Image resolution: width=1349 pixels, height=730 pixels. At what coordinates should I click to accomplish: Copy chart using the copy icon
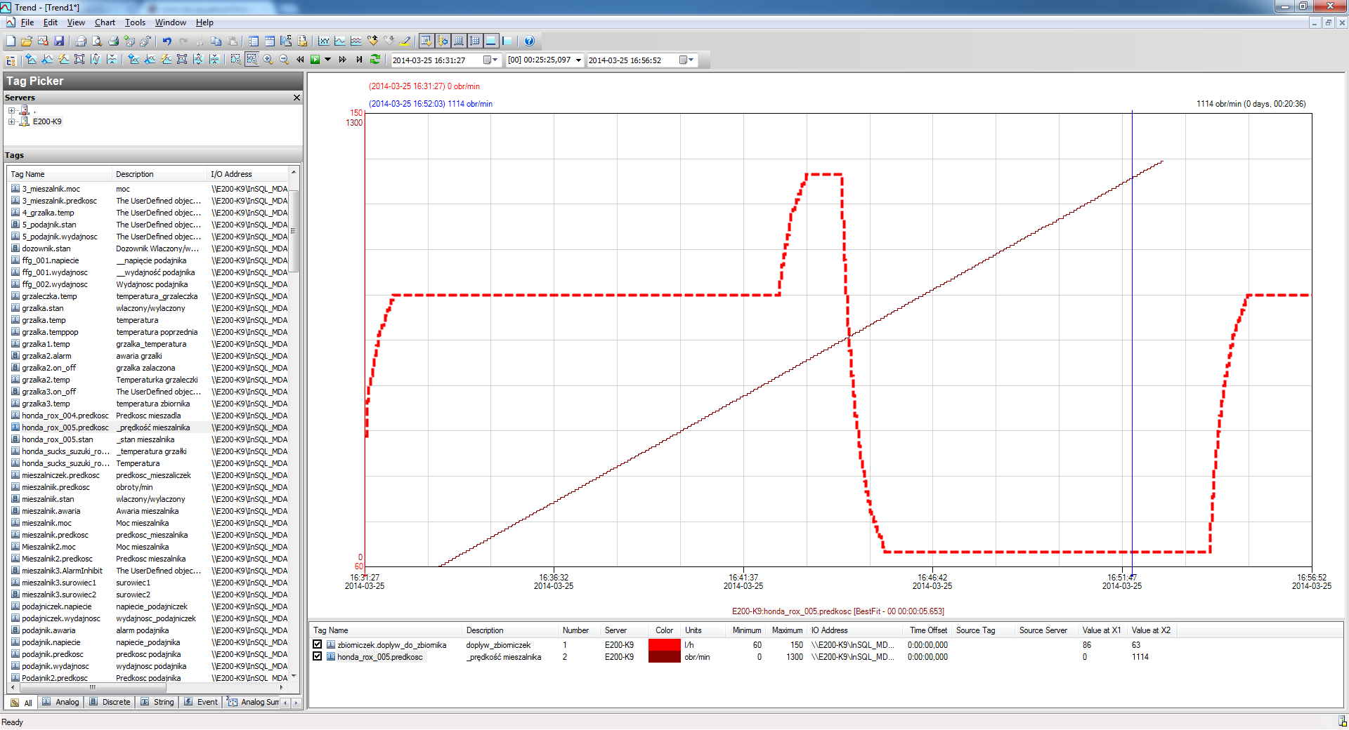coord(216,41)
